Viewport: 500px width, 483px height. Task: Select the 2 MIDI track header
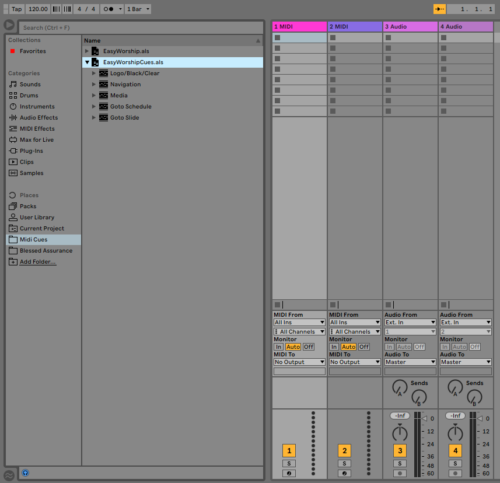(355, 27)
